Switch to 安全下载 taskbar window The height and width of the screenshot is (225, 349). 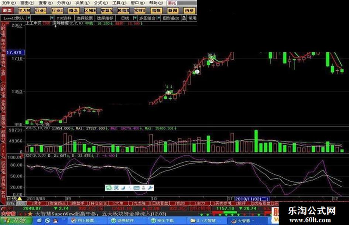(167, 221)
